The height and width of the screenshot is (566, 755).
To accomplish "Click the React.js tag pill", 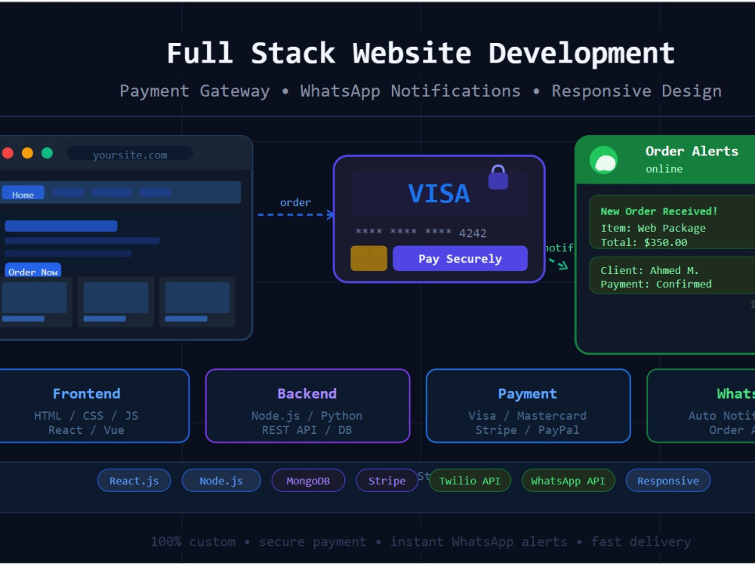I will (134, 480).
